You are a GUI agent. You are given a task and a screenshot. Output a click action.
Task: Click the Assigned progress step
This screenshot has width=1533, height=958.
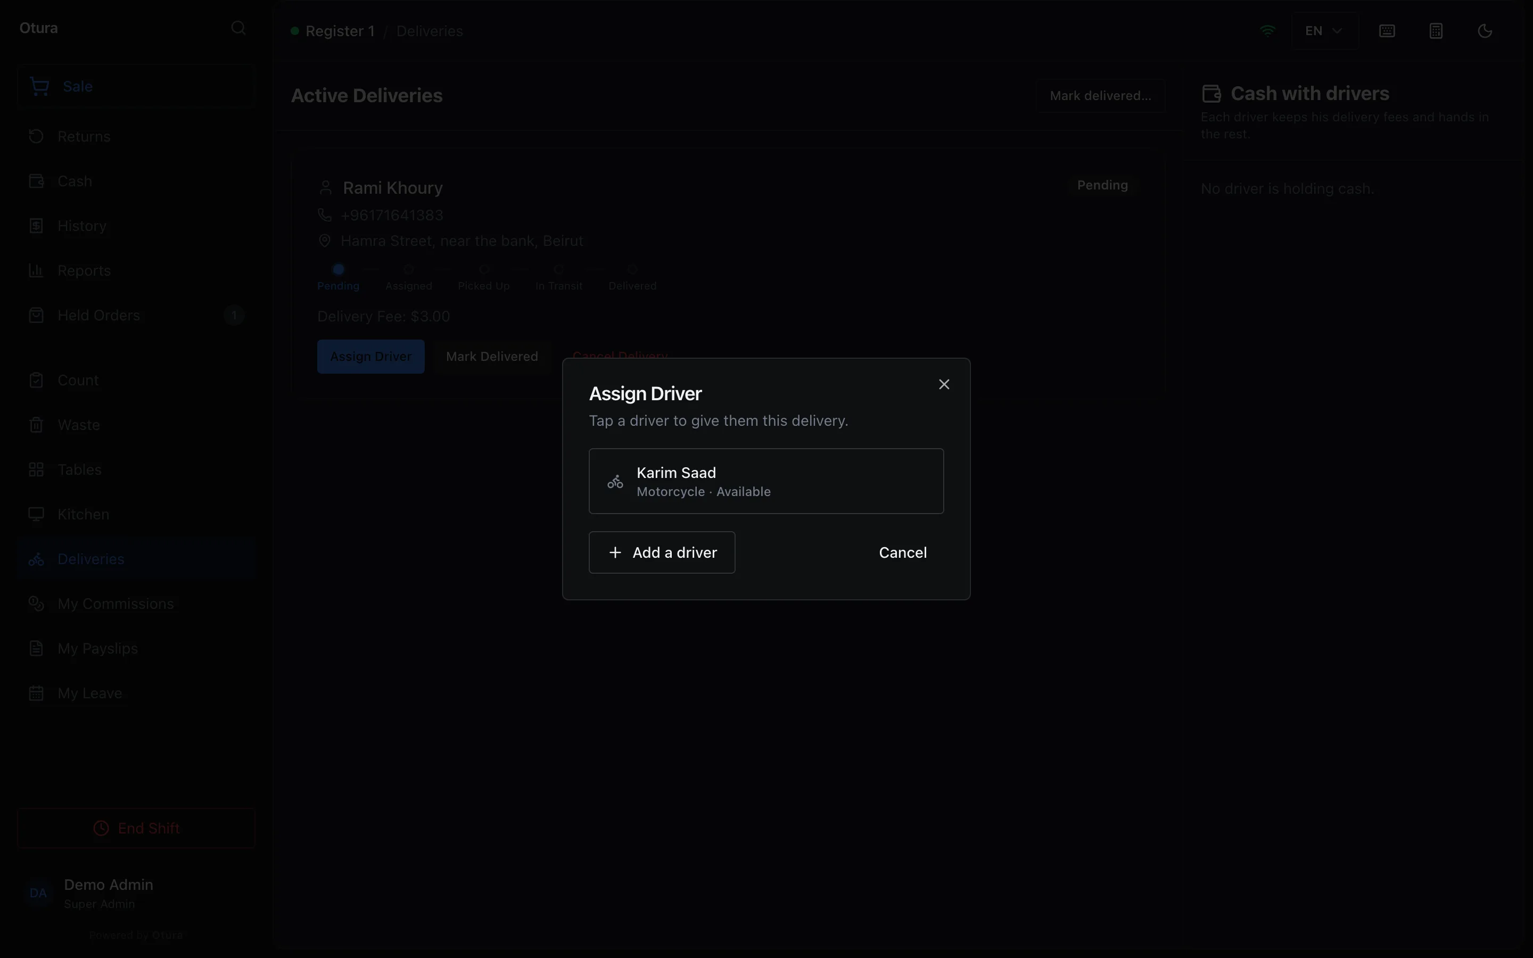tap(409, 278)
